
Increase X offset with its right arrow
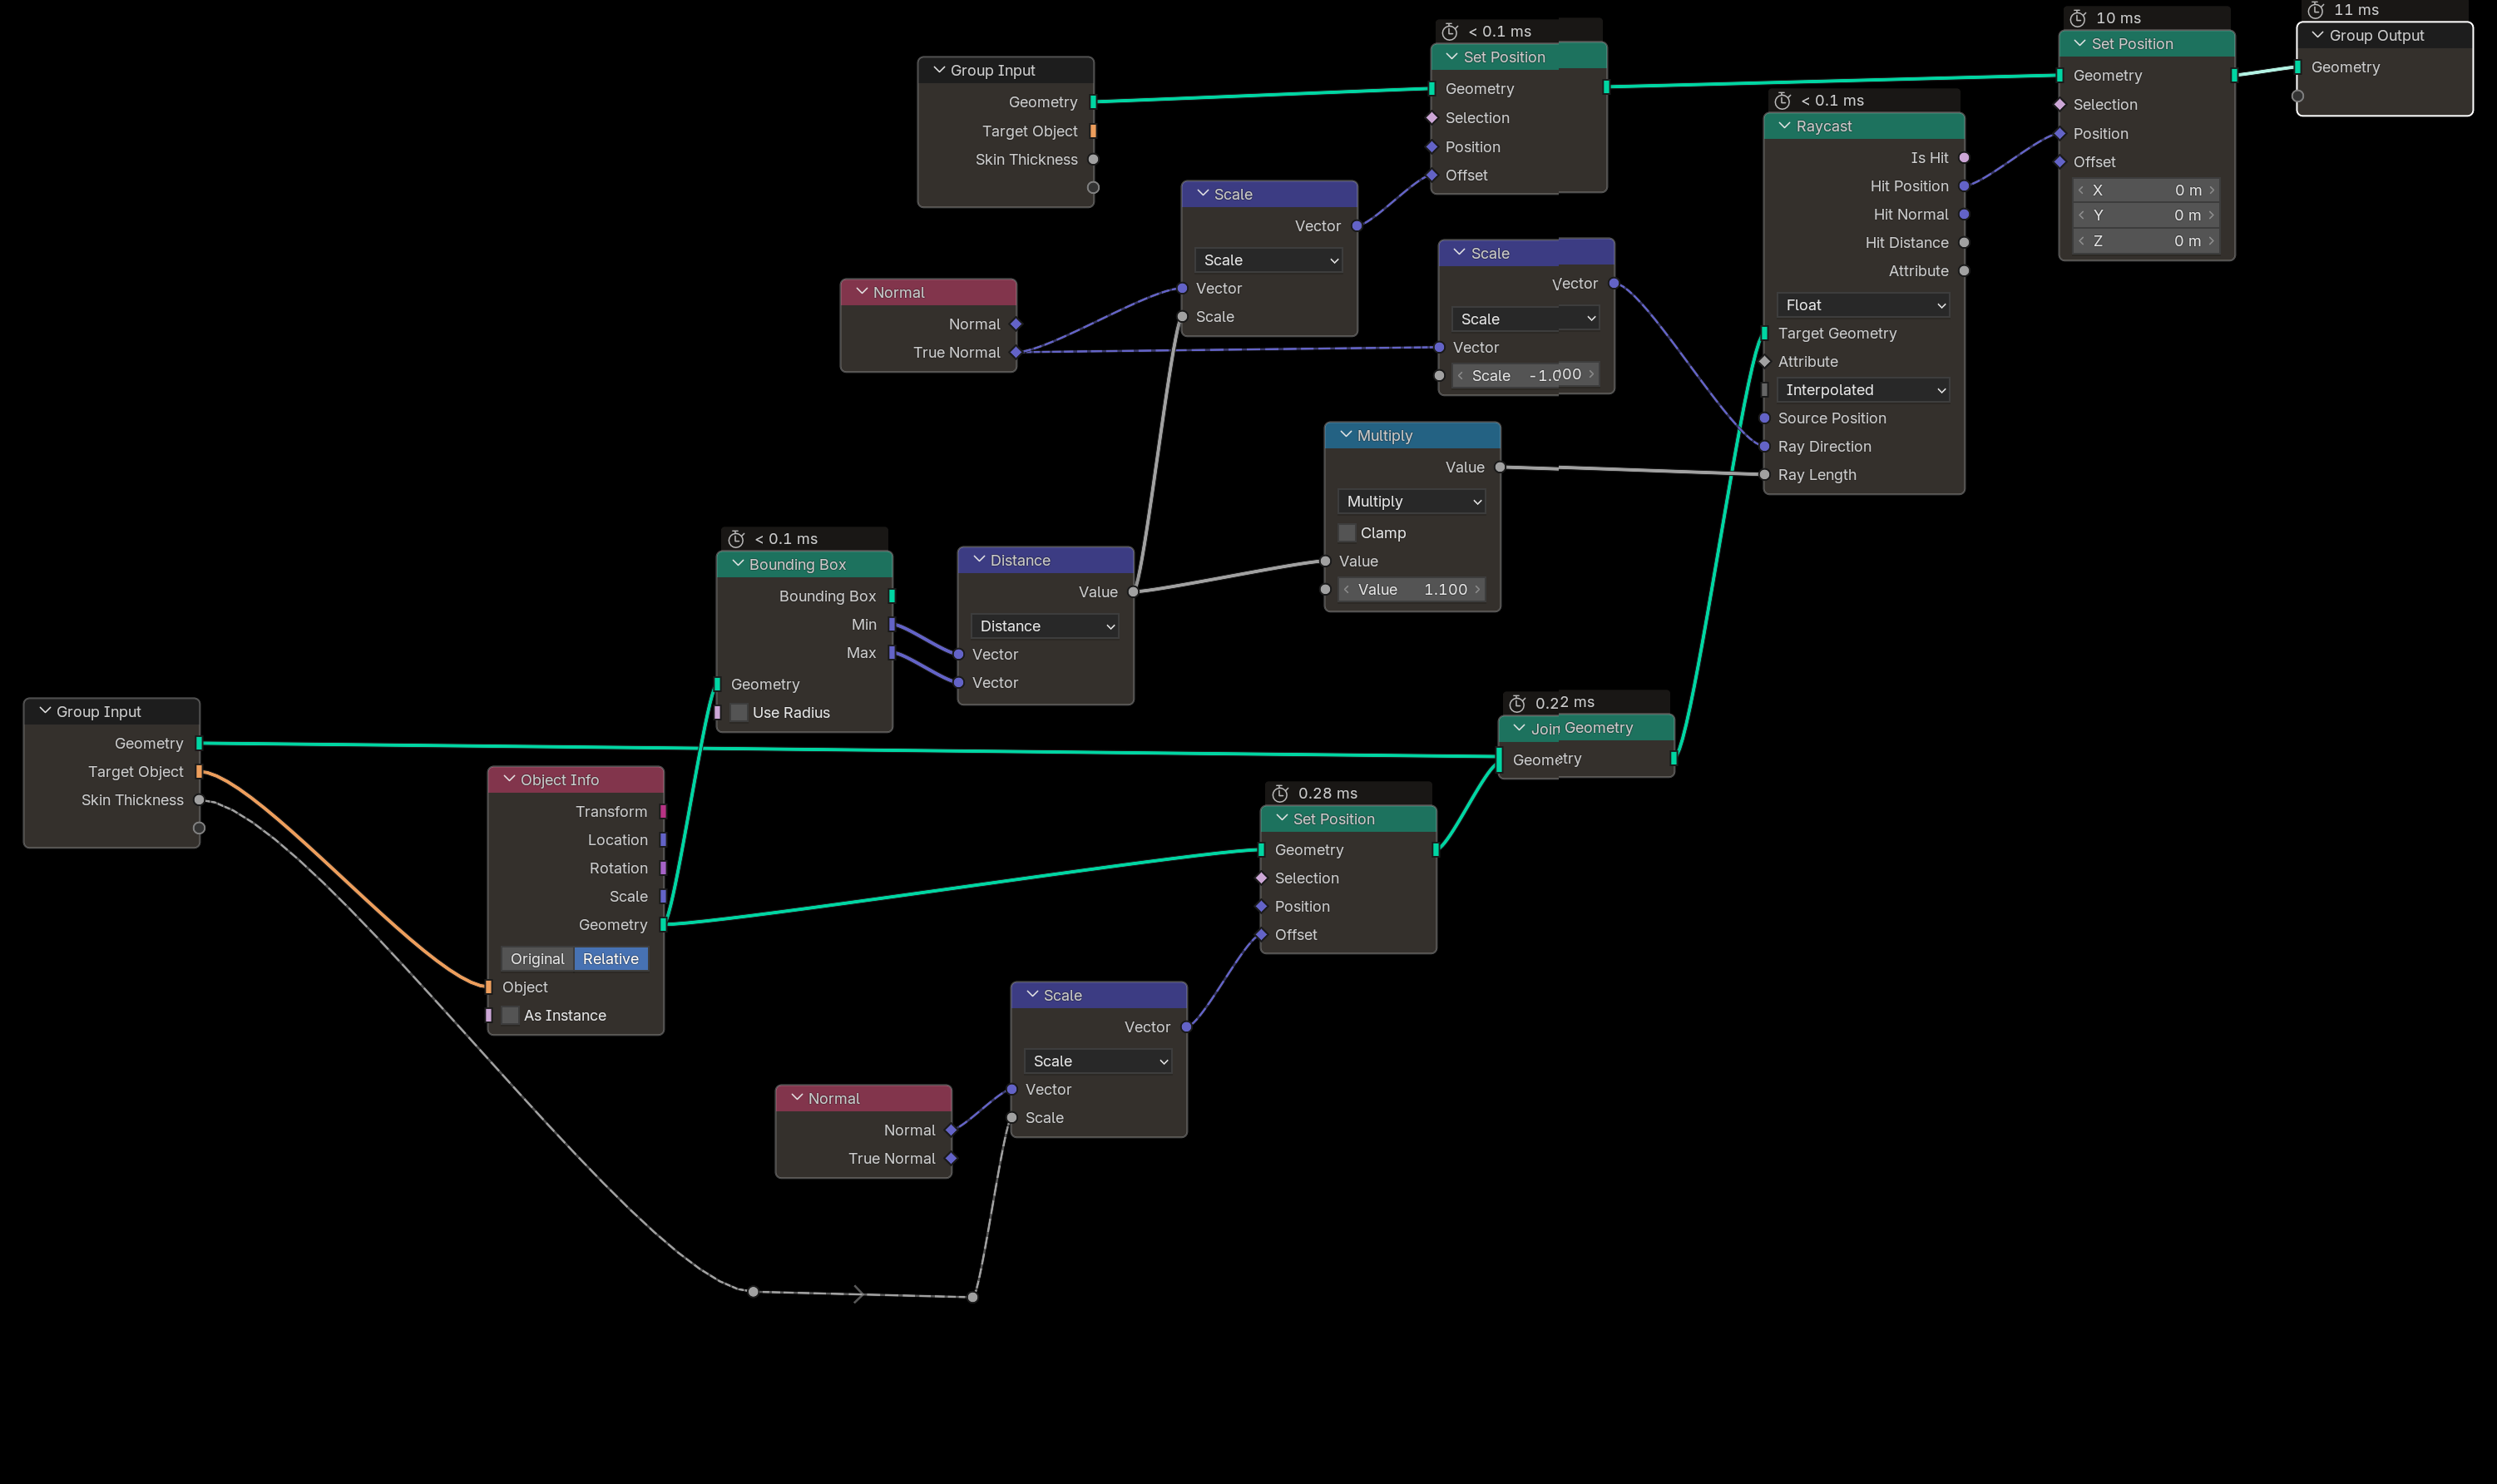pos(2211,190)
